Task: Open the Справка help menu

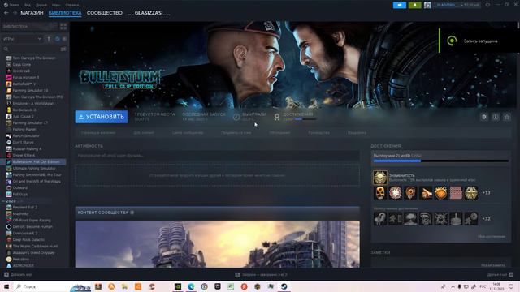Action: [x=72, y=5]
